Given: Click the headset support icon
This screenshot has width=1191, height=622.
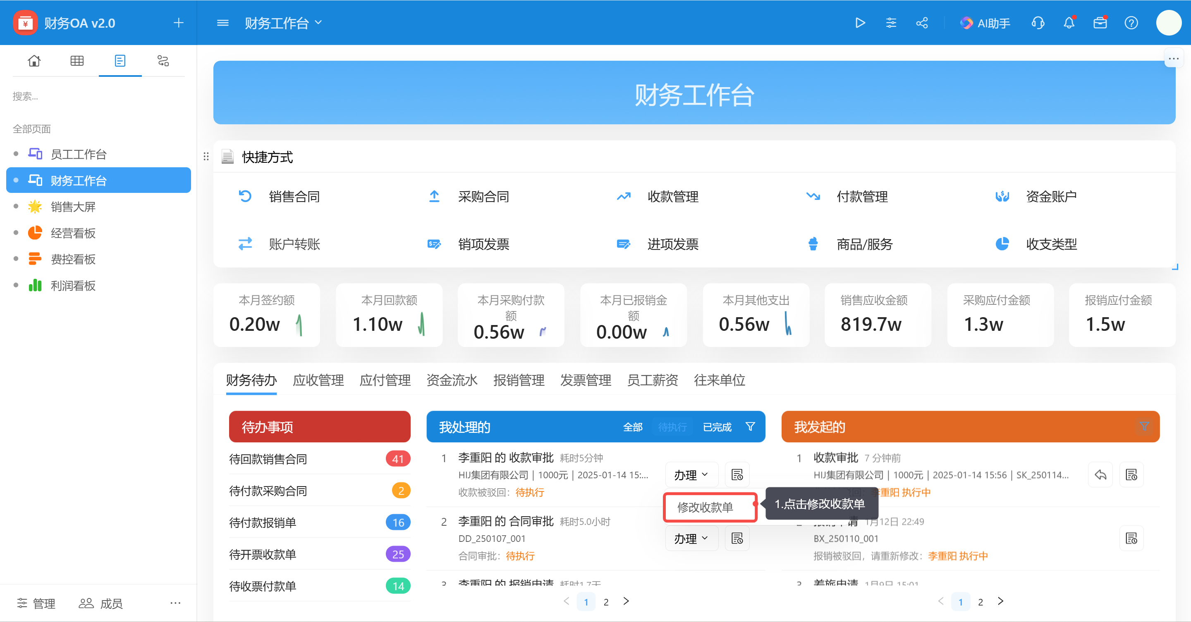Looking at the screenshot, I should click(1038, 23).
